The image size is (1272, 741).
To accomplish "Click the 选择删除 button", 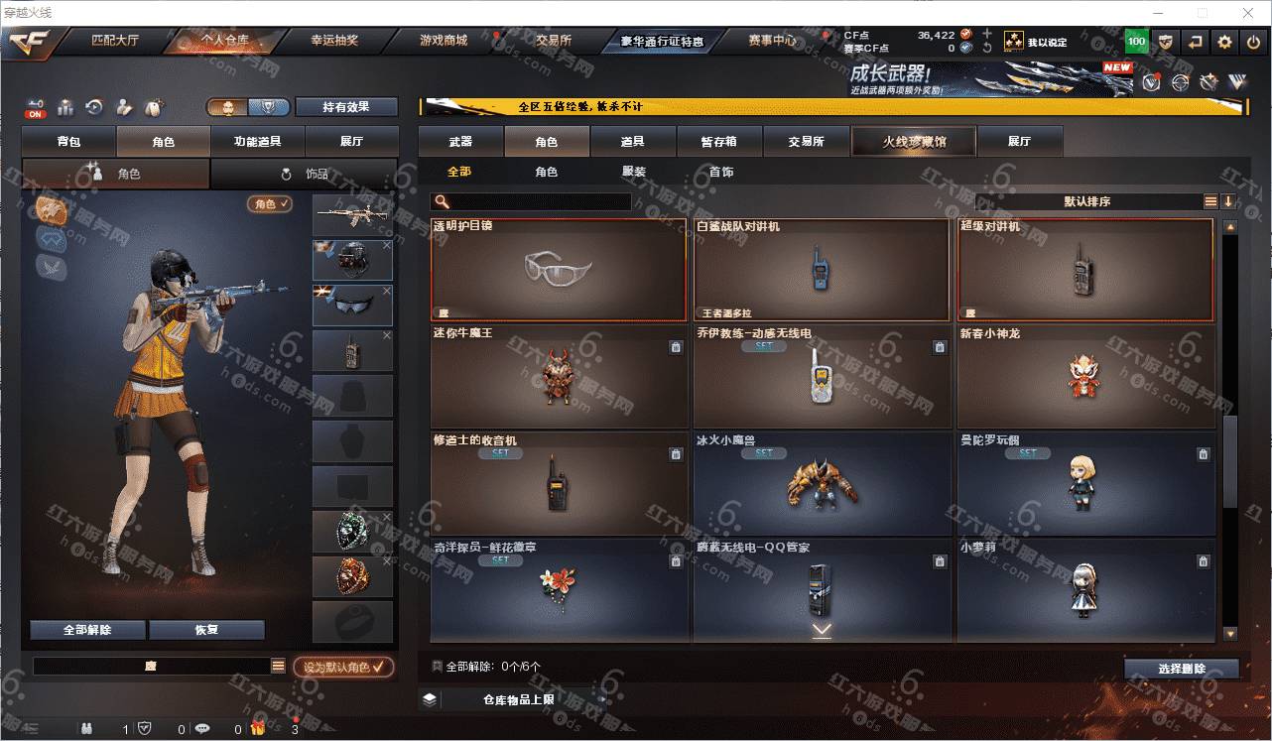I will [x=1182, y=669].
